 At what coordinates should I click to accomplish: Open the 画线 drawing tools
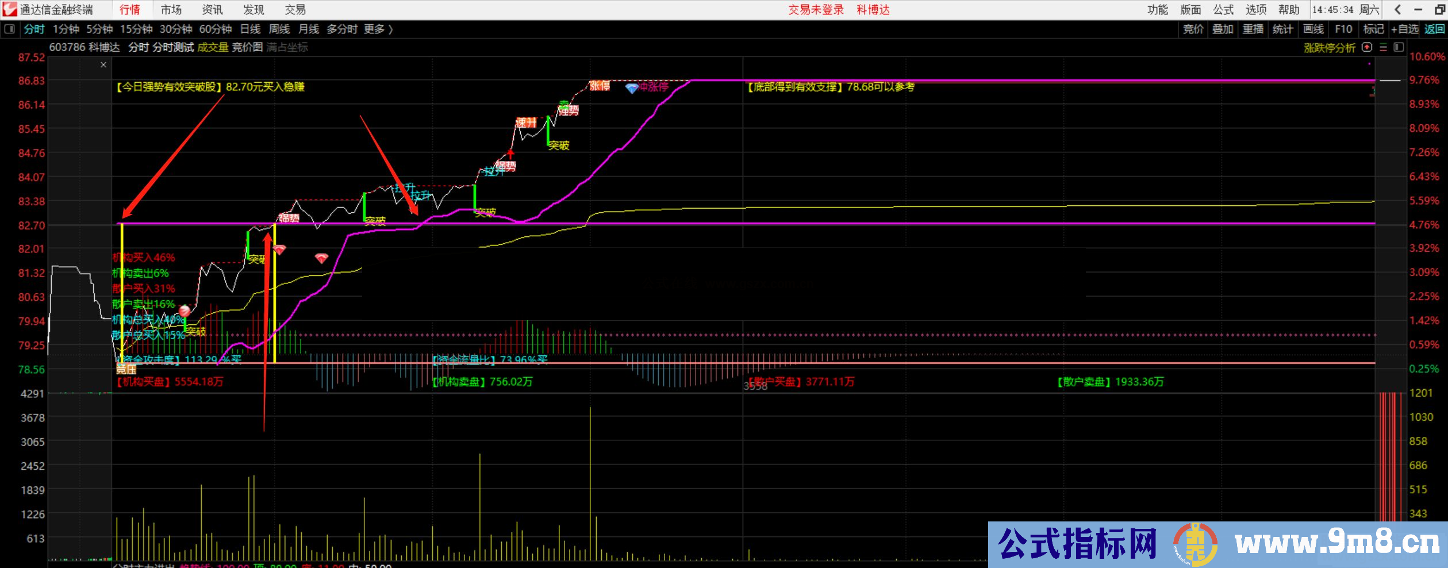pos(1313,29)
